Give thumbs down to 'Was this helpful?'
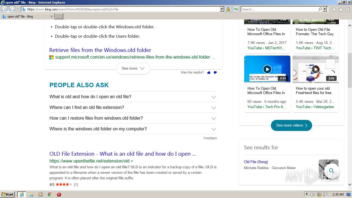The height and width of the screenshot is (198, 352). [x=215, y=73]
